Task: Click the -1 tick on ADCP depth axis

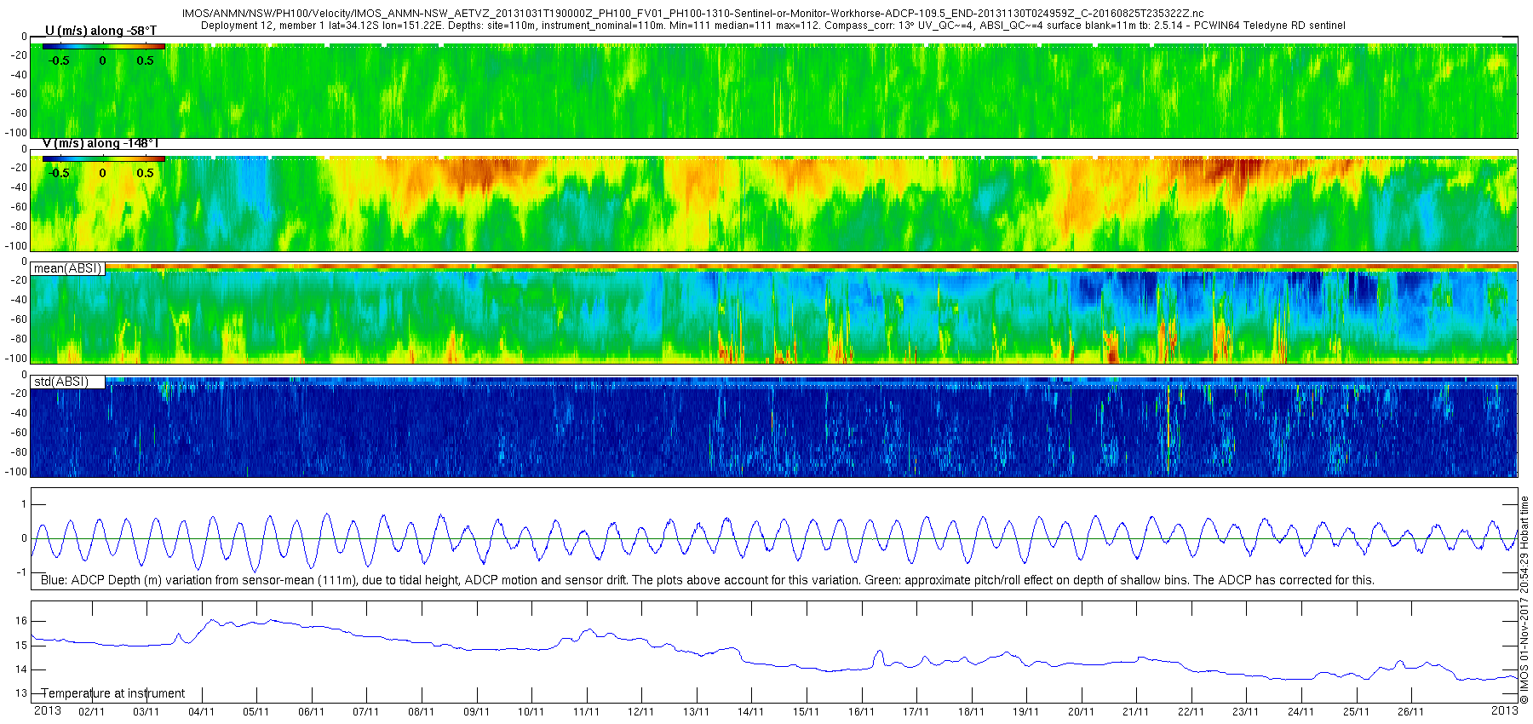Action: (x=21, y=572)
